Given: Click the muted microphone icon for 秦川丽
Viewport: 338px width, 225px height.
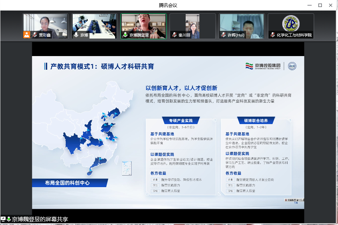Looking at the screenshot, I should point(174,35).
